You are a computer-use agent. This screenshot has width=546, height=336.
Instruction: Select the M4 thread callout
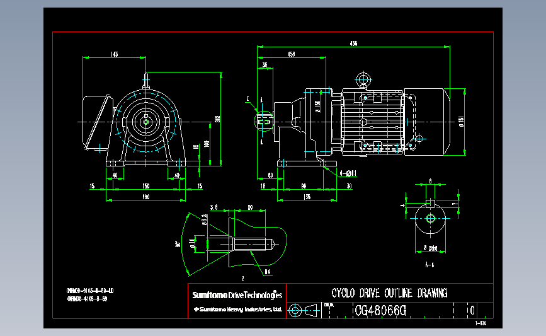pyautogui.click(x=268, y=272)
